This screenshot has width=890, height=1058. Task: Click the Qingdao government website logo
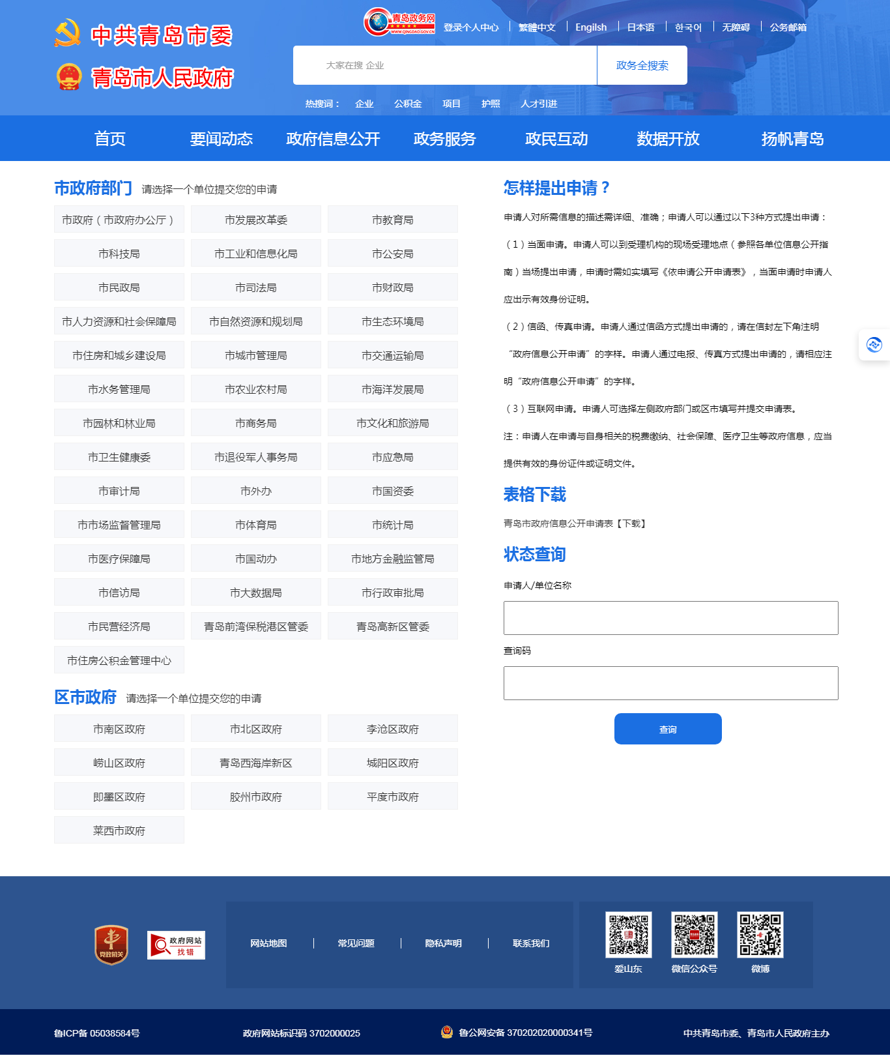click(399, 22)
